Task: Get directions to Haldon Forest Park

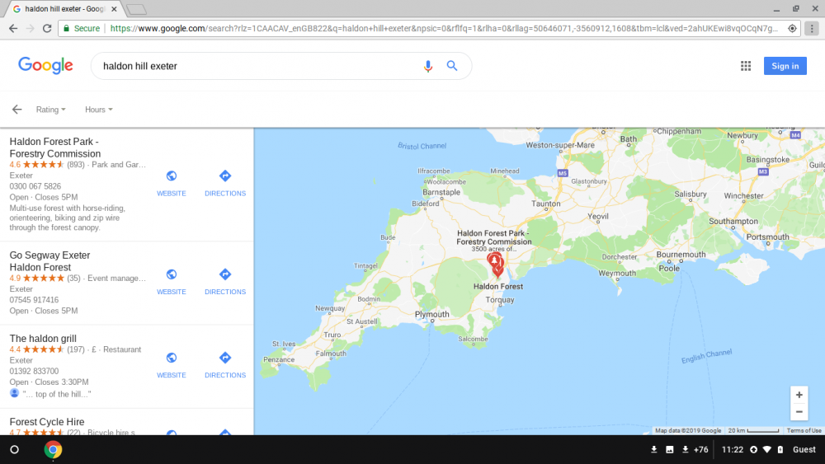Action: coord(225,184)
